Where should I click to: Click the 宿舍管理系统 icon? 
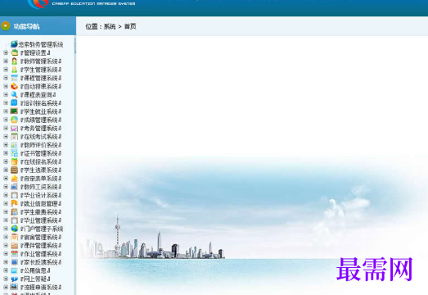[x=14, y=237]
